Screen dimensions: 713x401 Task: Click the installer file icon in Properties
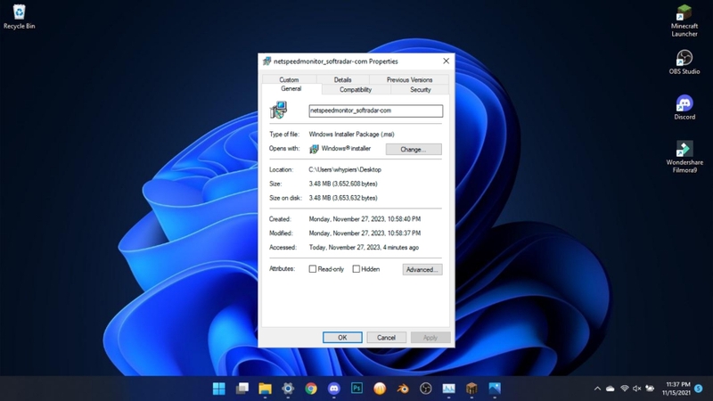coord(278,110)
